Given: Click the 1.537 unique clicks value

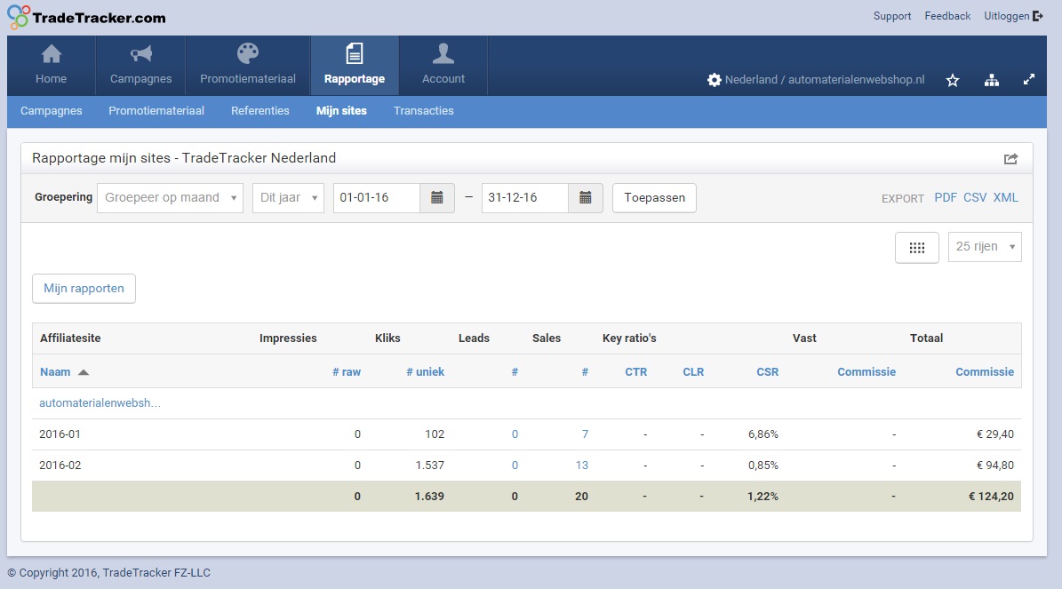Looking at the screenshot, I should tap(429, 466).
